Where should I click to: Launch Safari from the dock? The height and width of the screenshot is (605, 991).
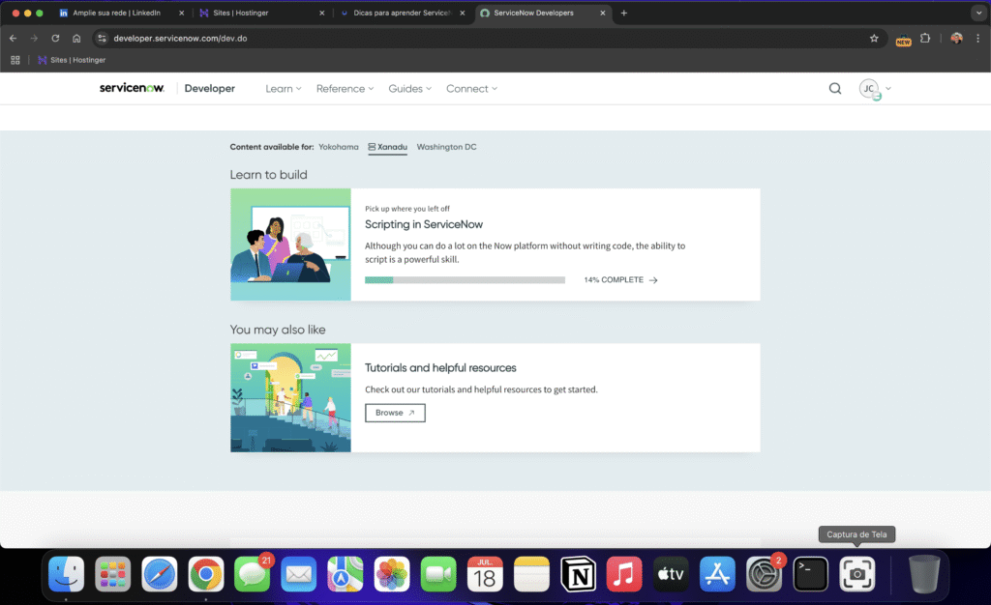tap(160, 574)
